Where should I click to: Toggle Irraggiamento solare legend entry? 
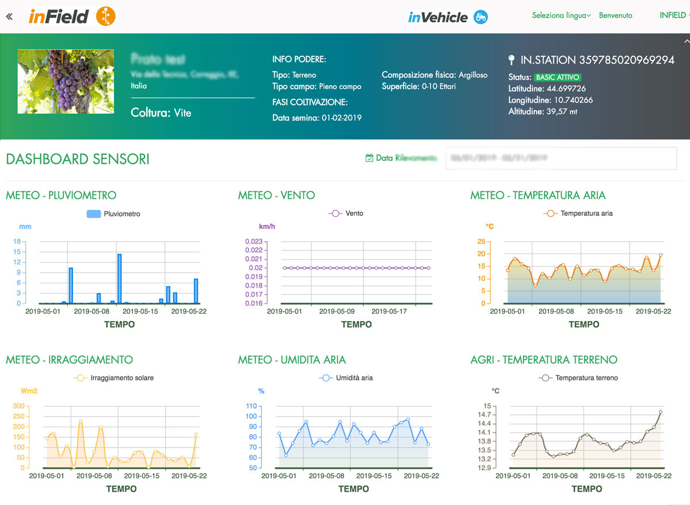click(114, 378)
